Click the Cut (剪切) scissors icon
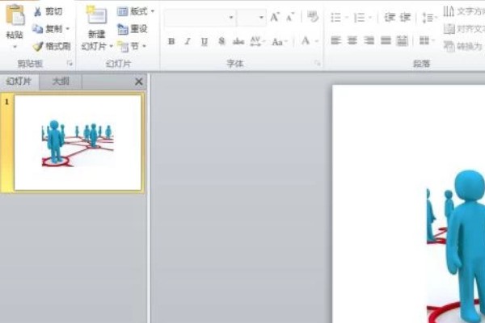485x323 pixels. coord(38,11)
